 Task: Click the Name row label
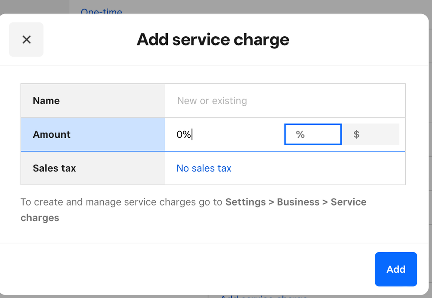(x=46, y=101)
